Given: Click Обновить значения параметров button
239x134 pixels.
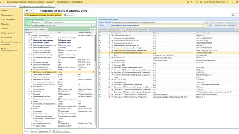Looking at the screenshot, I should pos(136,30).
